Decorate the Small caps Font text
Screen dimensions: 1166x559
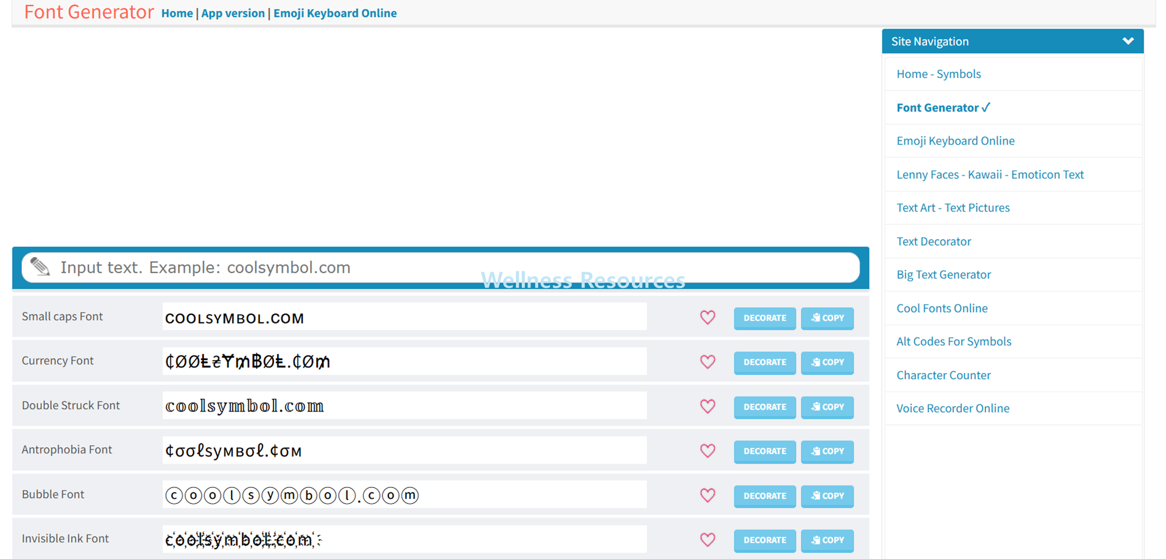click(x=765, y=318)
